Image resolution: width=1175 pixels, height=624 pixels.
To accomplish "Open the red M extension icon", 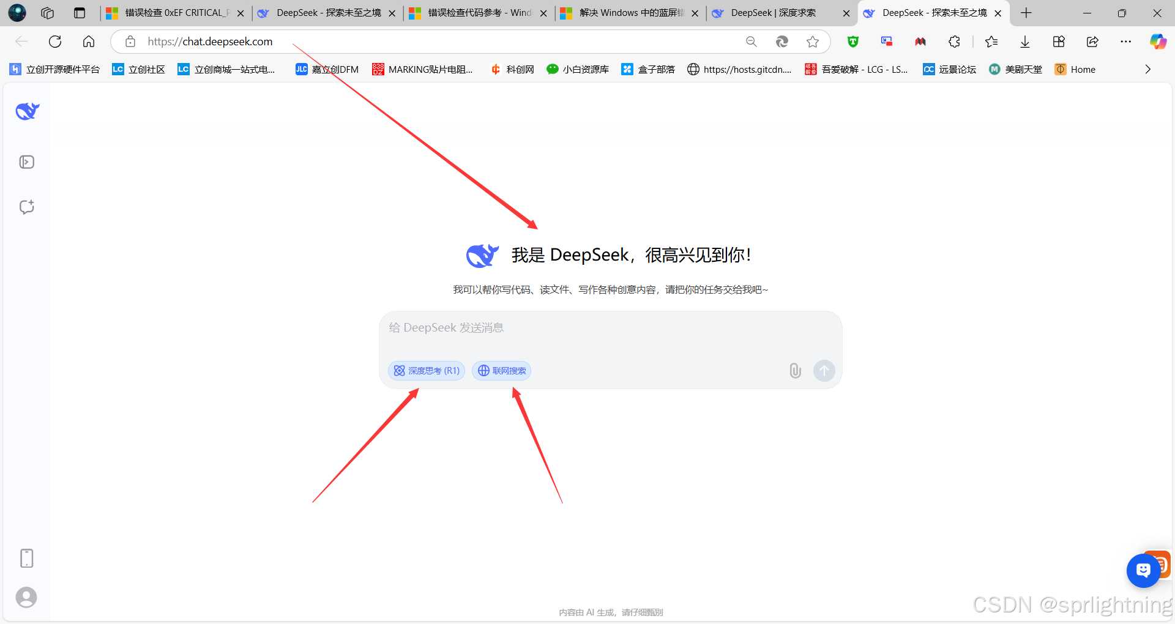I will [x=920, y=42].
